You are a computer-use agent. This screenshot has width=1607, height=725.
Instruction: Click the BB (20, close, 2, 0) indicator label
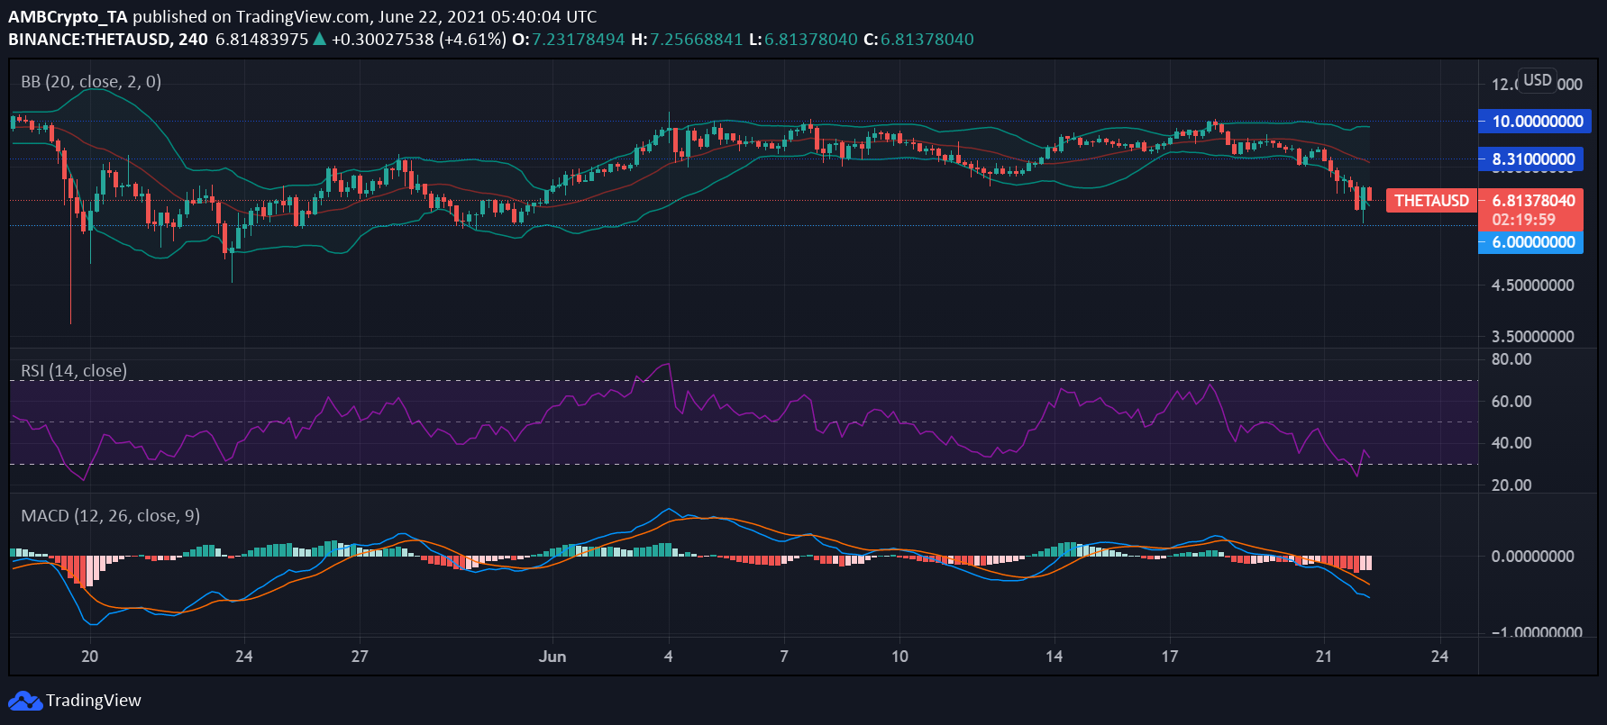(91, 82)
